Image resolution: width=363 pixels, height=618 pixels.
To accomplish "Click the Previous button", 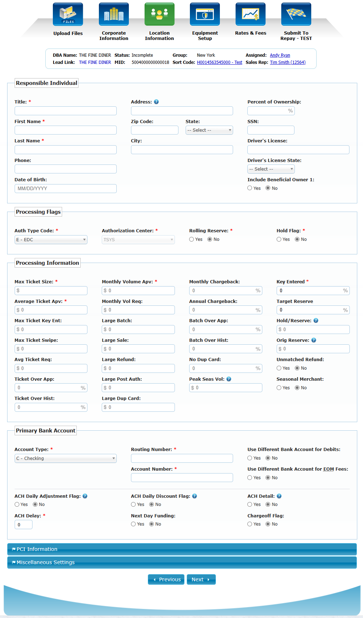I will 166,579.
